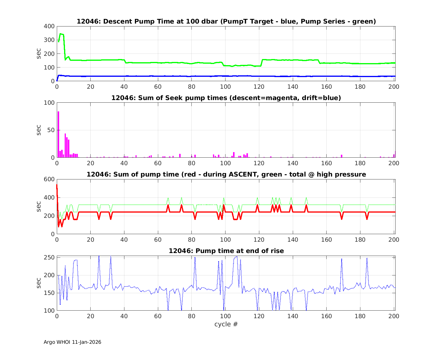Screen dimensions: 437x349
Task: Click the 'cycle #' x-axis label
Action: 226,324
